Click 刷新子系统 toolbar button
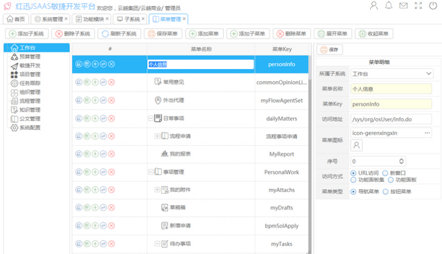This screenshot has height=254, width=442. [119, 34]
